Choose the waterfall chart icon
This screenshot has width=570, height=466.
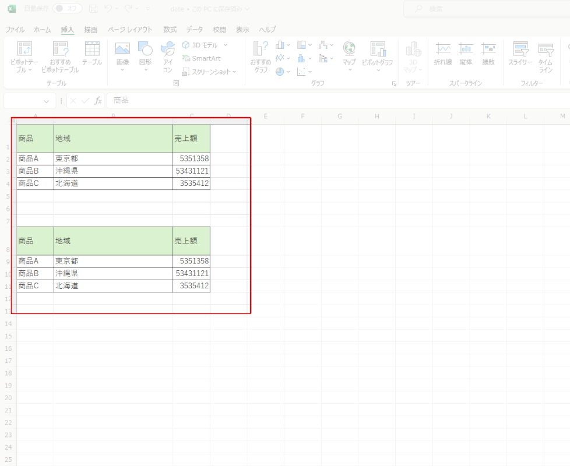[x=323, y=45]
